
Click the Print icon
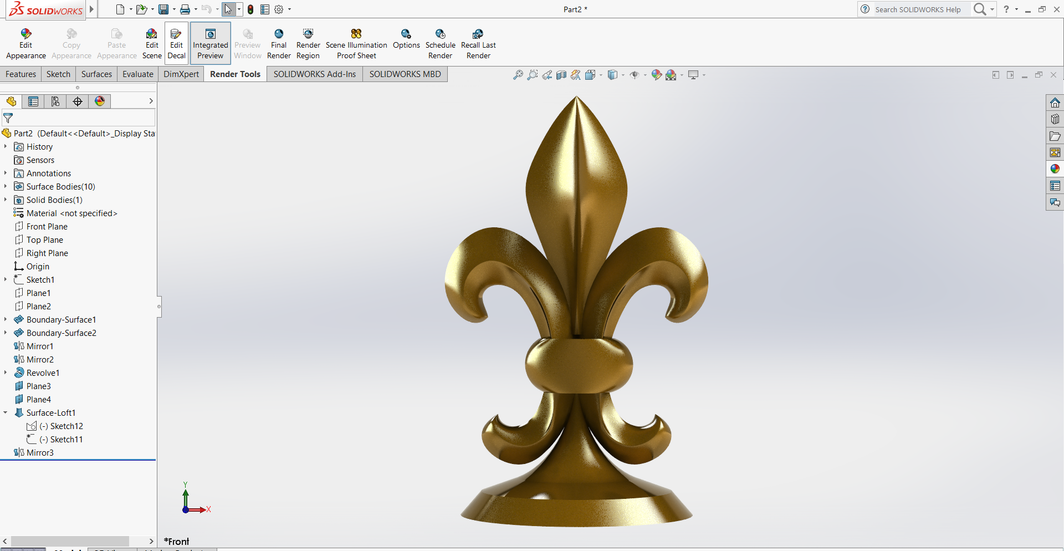click(185, 9)
